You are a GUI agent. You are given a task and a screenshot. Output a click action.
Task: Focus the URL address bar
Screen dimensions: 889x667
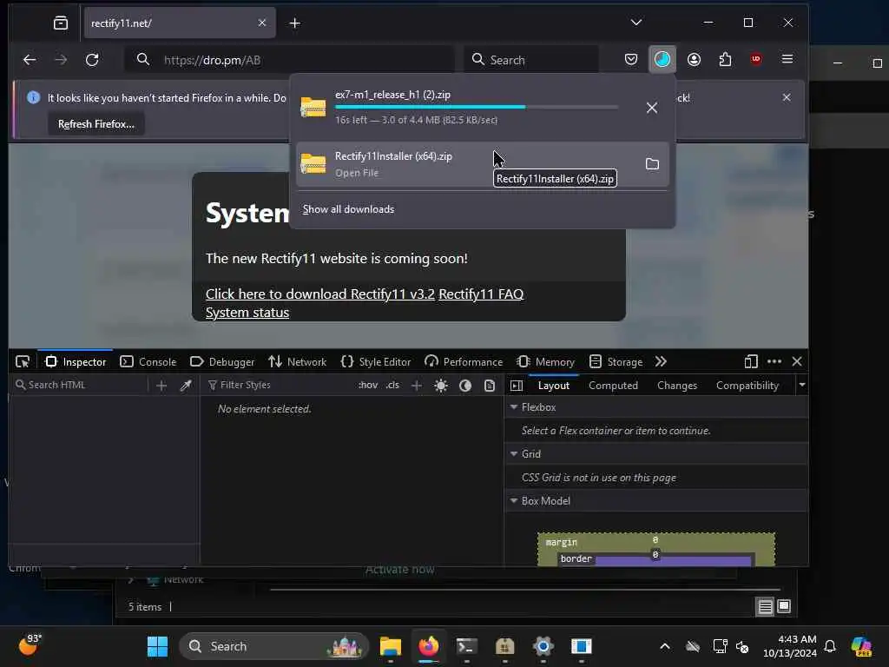pos(289,60)
